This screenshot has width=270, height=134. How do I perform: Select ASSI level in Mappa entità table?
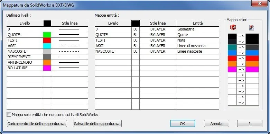113,46
